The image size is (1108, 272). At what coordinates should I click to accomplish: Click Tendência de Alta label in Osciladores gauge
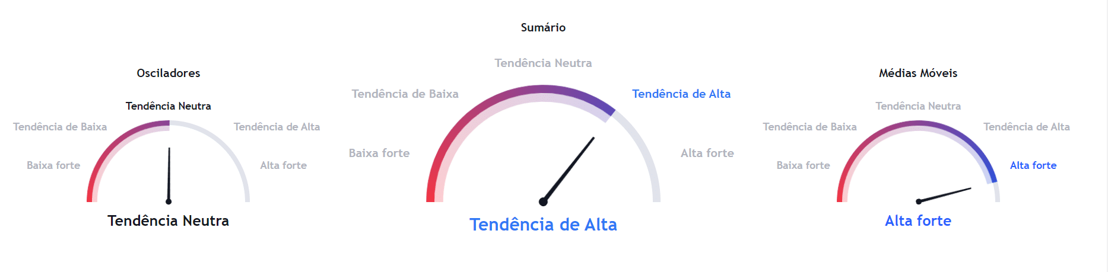(277, 127)
